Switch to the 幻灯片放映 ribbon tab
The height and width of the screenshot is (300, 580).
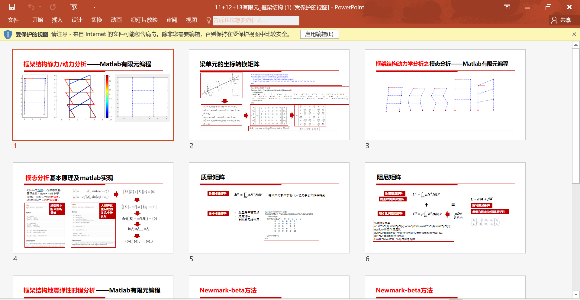pos(144,20)
